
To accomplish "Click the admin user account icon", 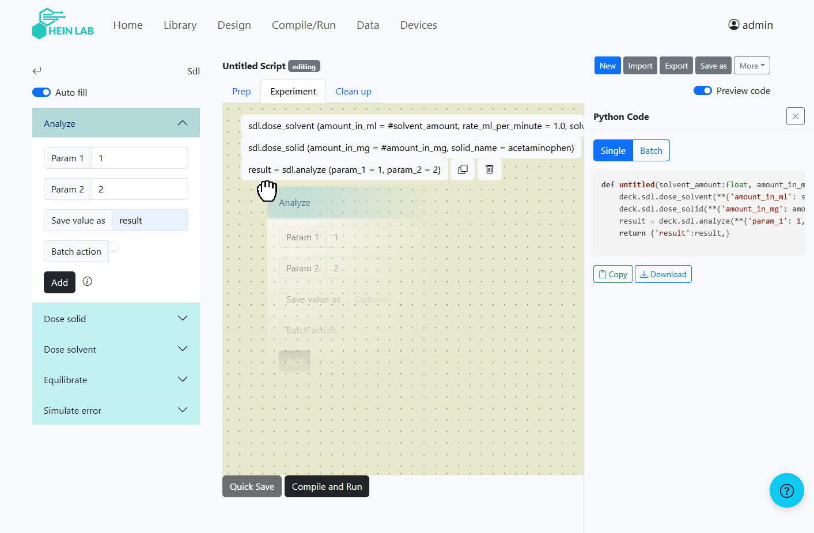I will point(733,24).
